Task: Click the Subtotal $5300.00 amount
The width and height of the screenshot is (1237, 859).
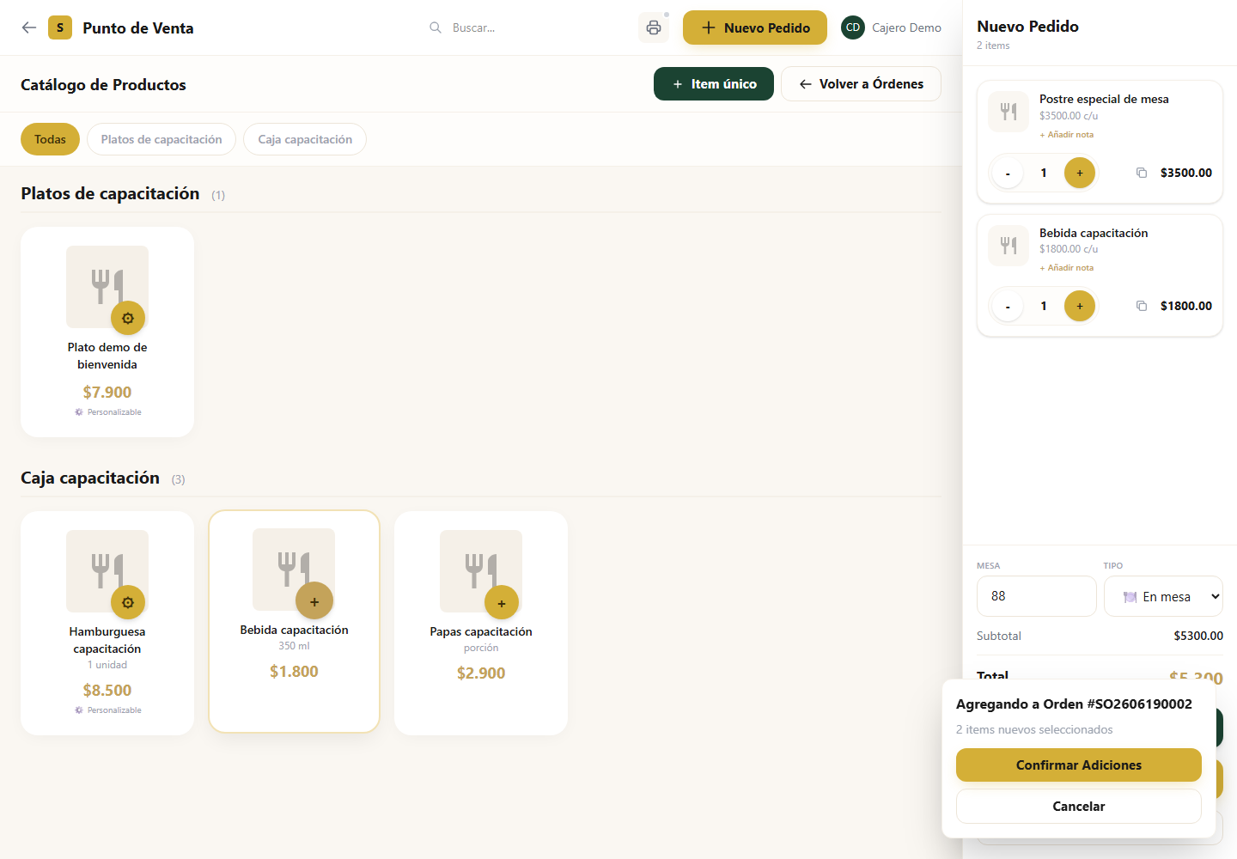Action: [x=1198, y=636]
